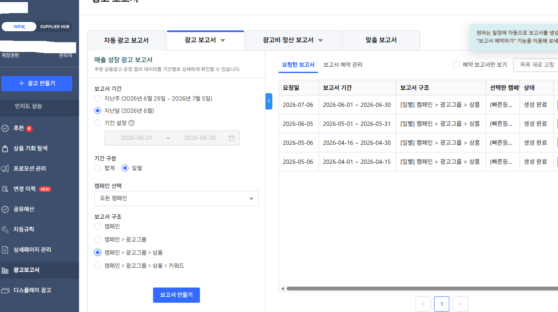558x312 pixels.
Task: Switch to 보고서 예약 관리 sub-tab
Action: tap(343, 65)
